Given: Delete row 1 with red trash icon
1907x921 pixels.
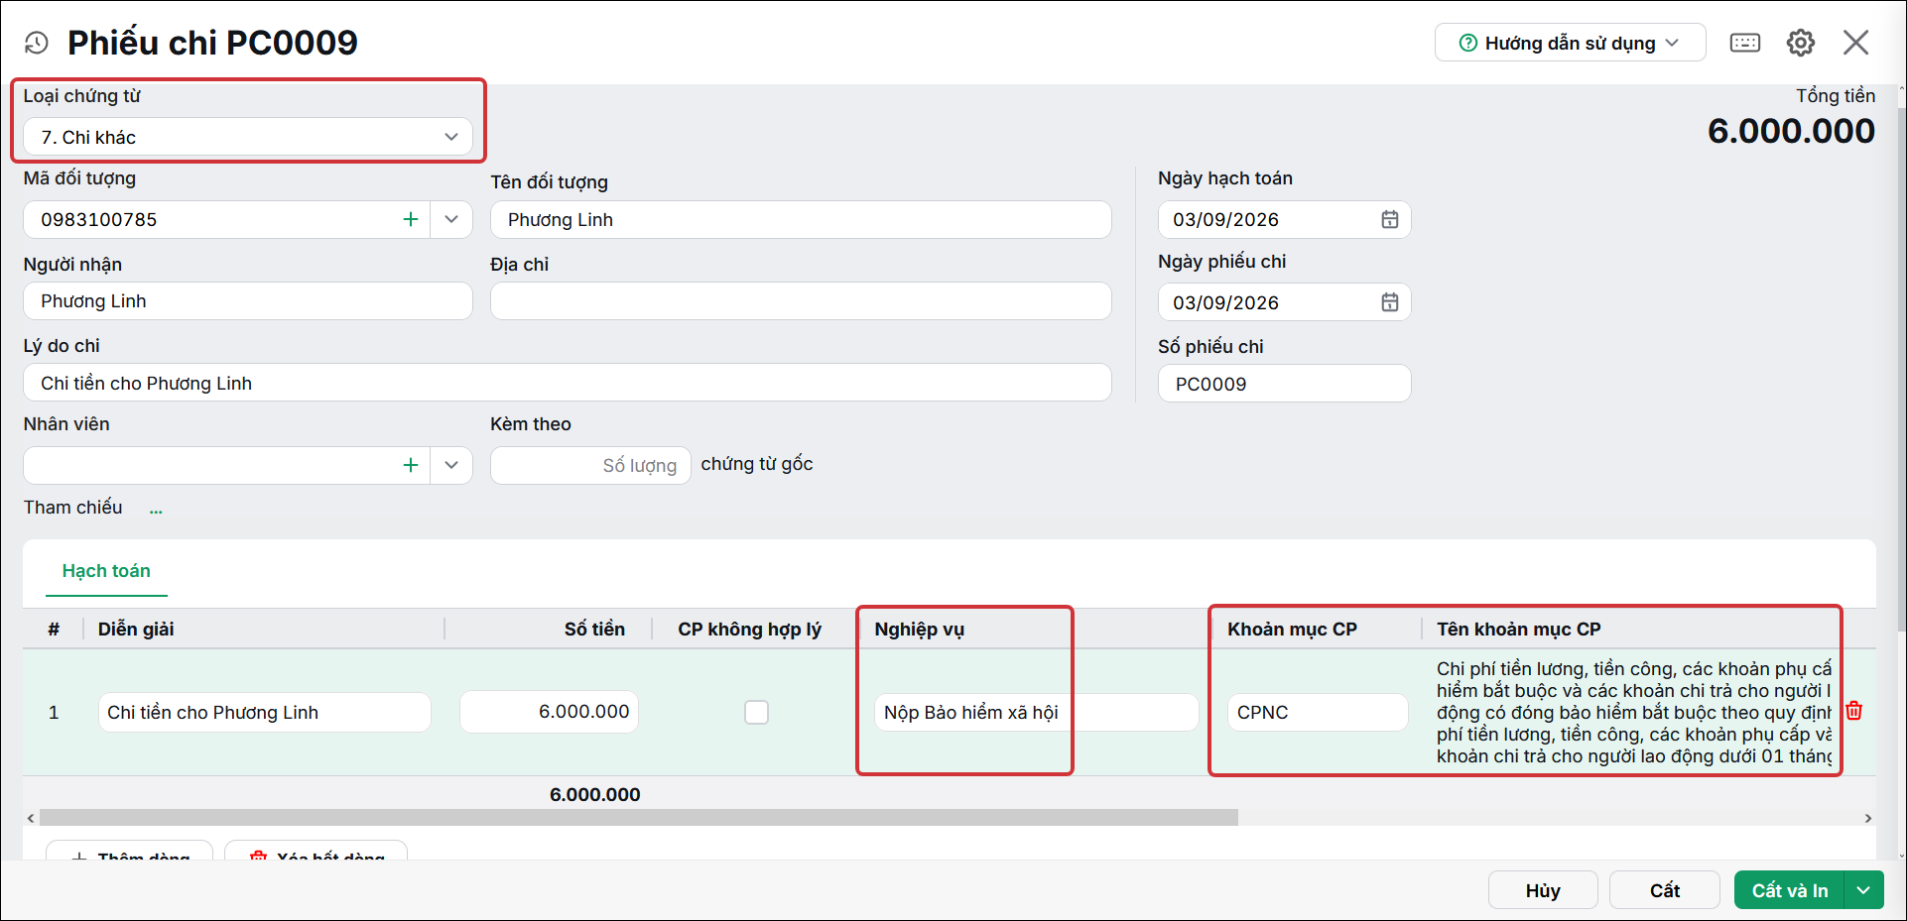Looking at the screenshot, I should [1853, 711].
